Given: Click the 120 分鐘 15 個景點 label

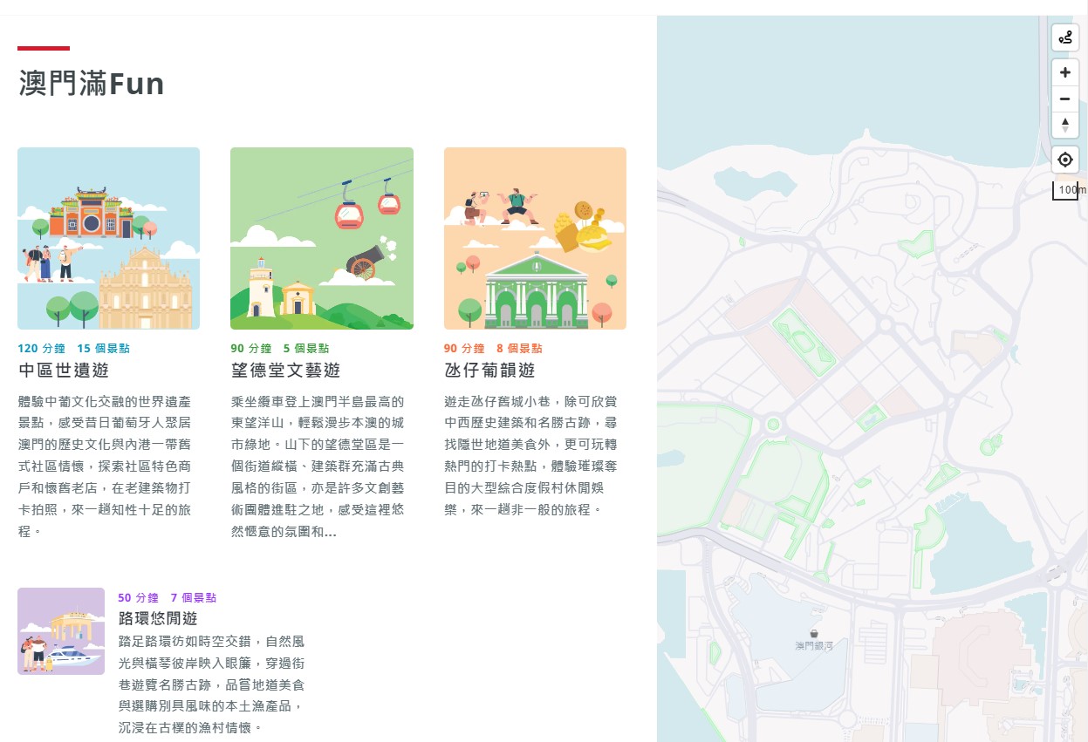Looking at the screenshot, I should (73, 348).
